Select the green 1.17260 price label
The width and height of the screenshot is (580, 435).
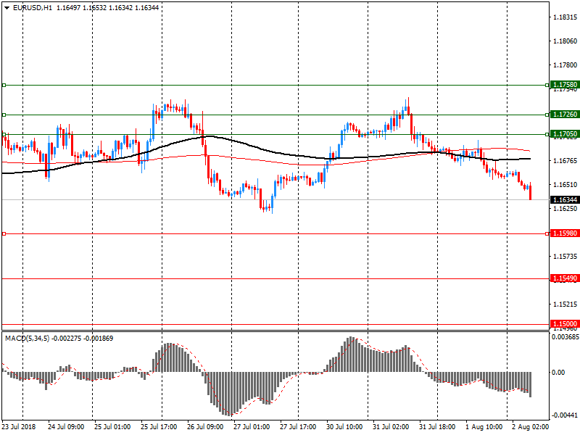click(564, 115)
